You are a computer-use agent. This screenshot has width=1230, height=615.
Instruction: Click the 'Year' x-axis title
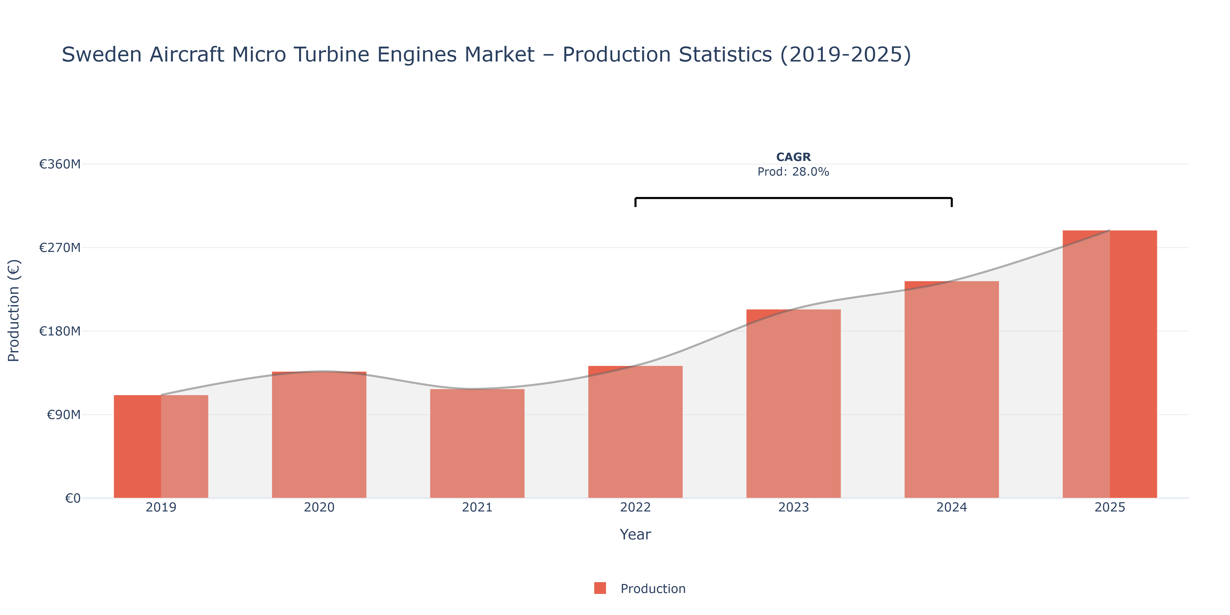point(635,534)
